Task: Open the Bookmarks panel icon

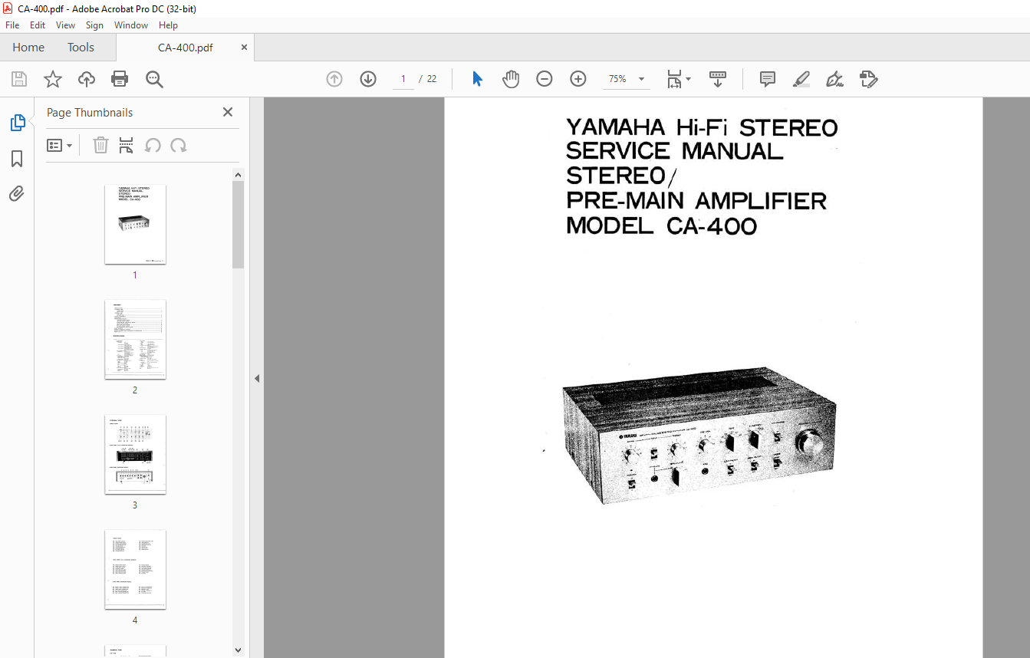Action: (x=17, y=159)
